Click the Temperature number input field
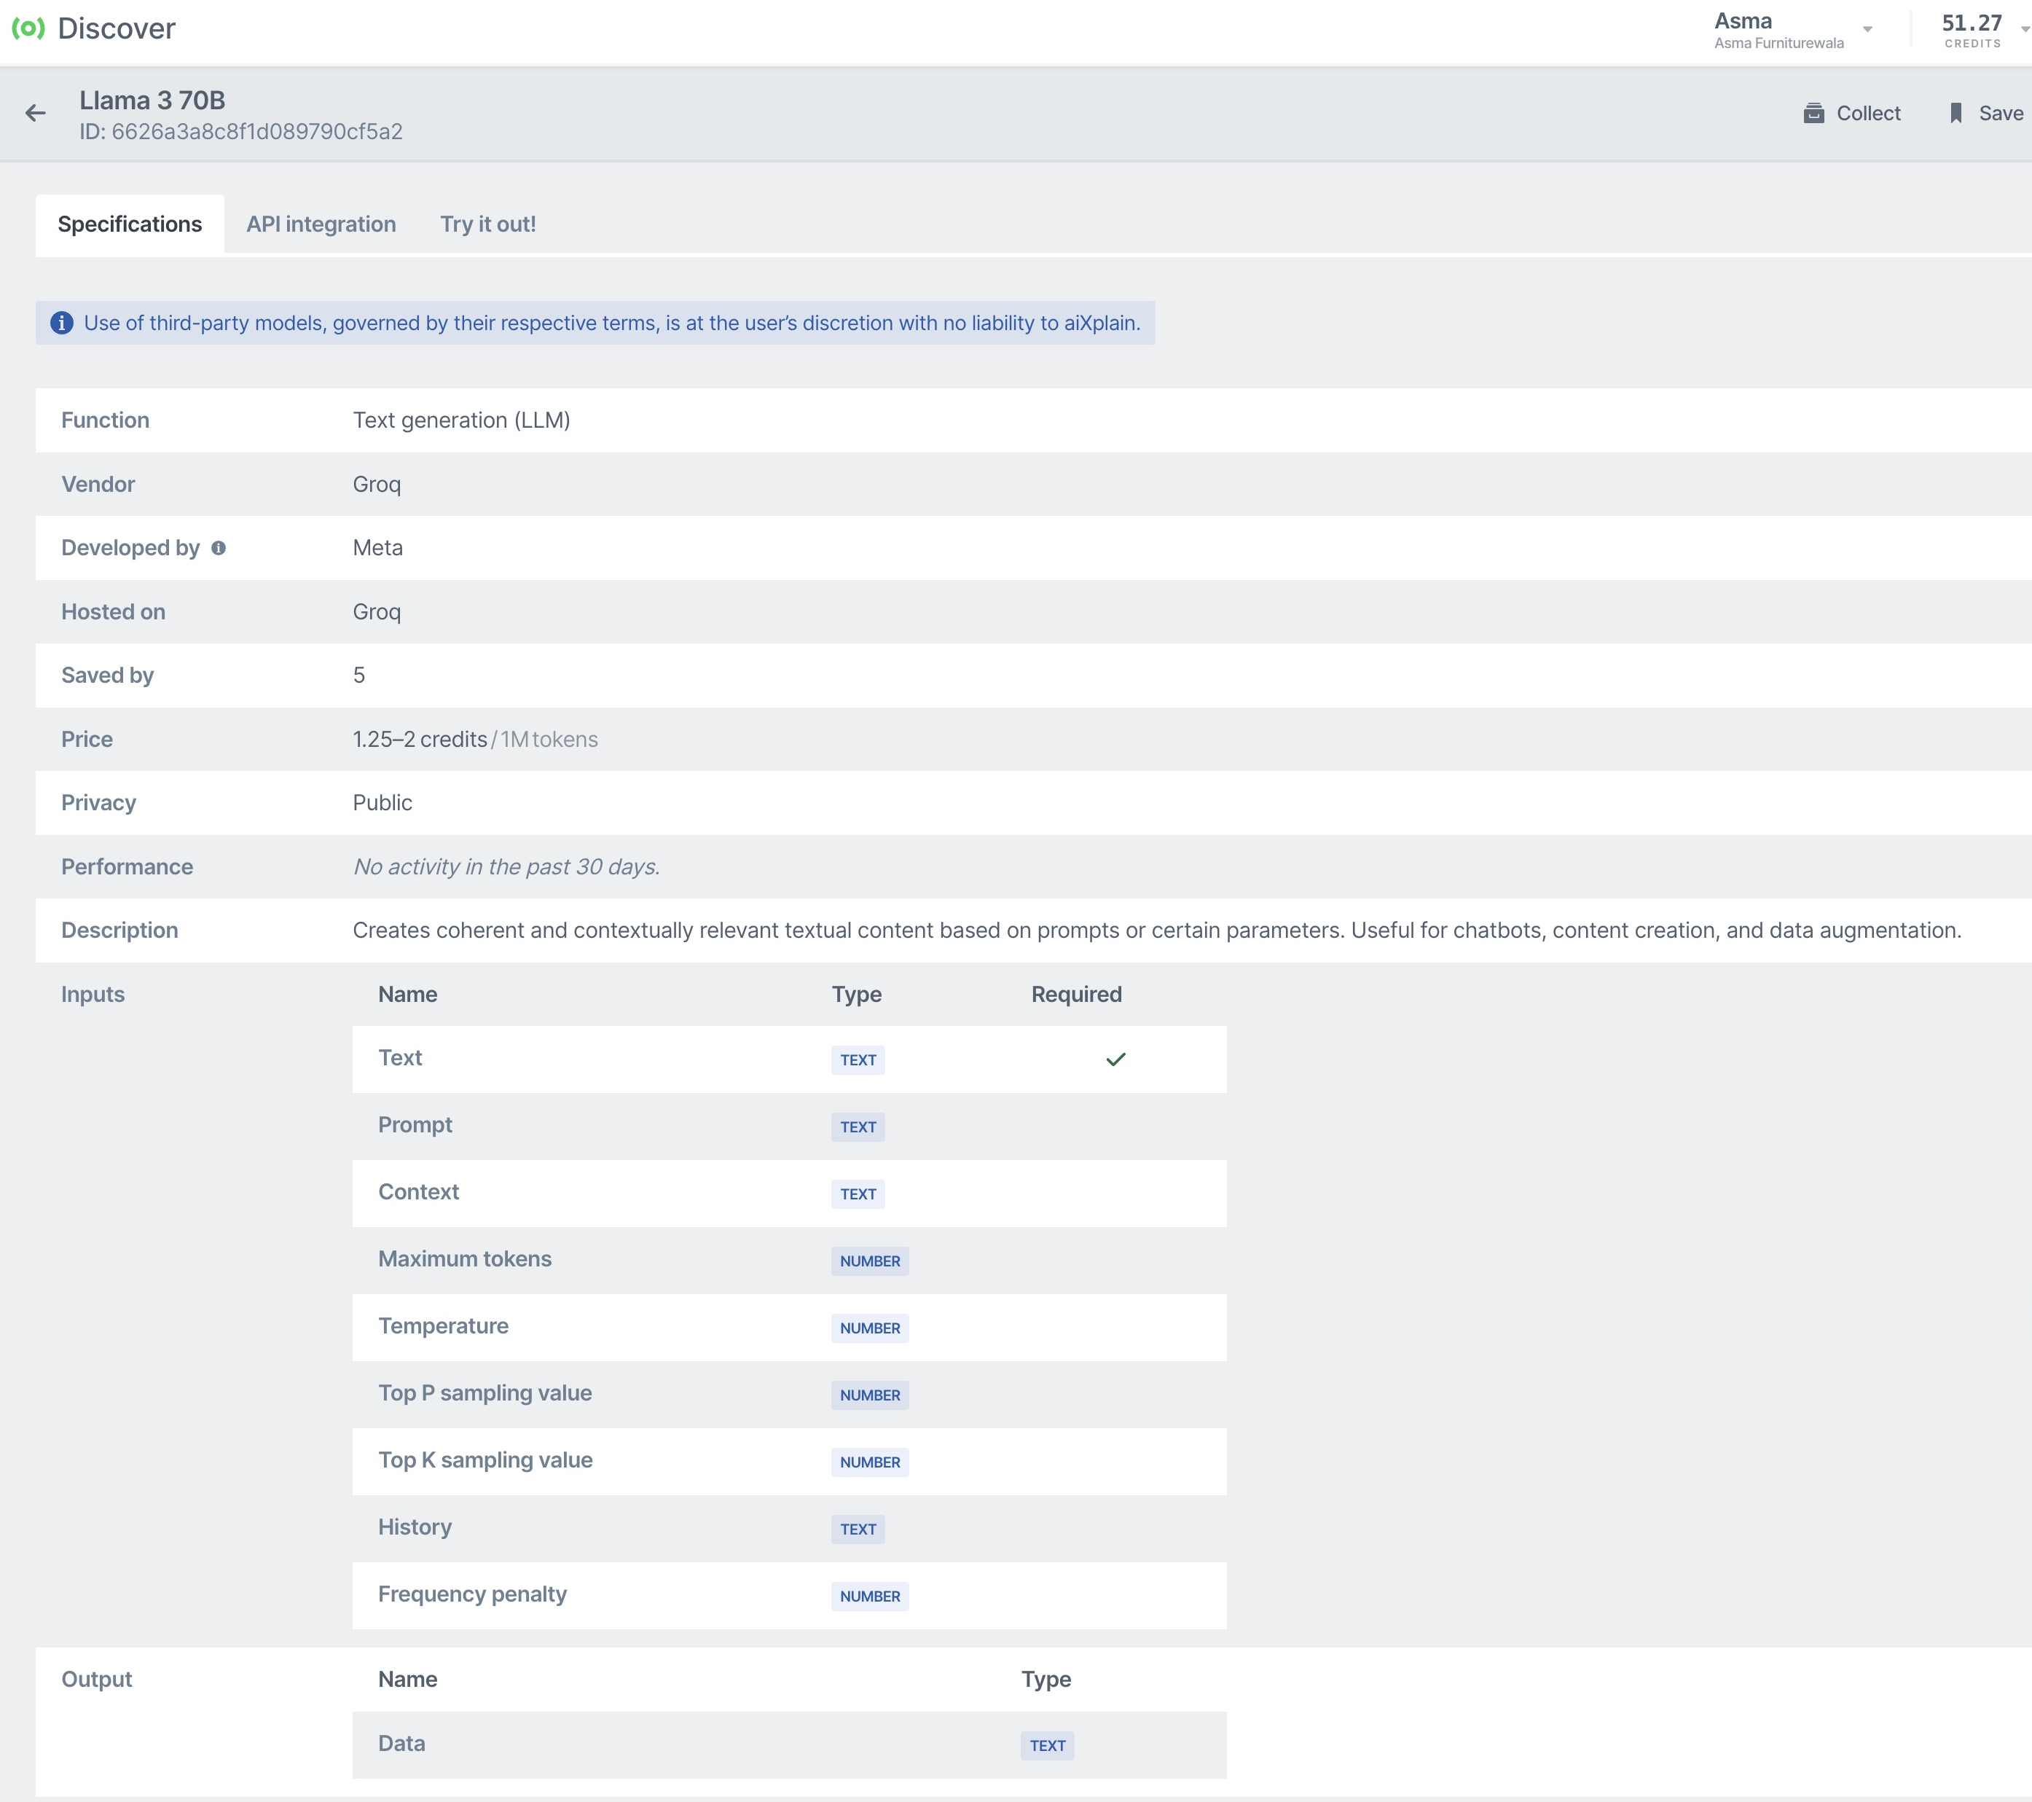Viewport: 2032px width, 1802px height. tap(868, 1327)
